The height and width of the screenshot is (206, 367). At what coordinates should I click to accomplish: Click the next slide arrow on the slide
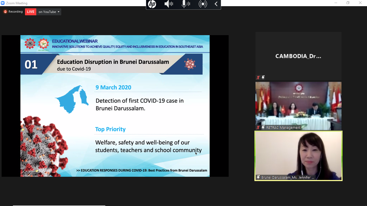point(41,174)
